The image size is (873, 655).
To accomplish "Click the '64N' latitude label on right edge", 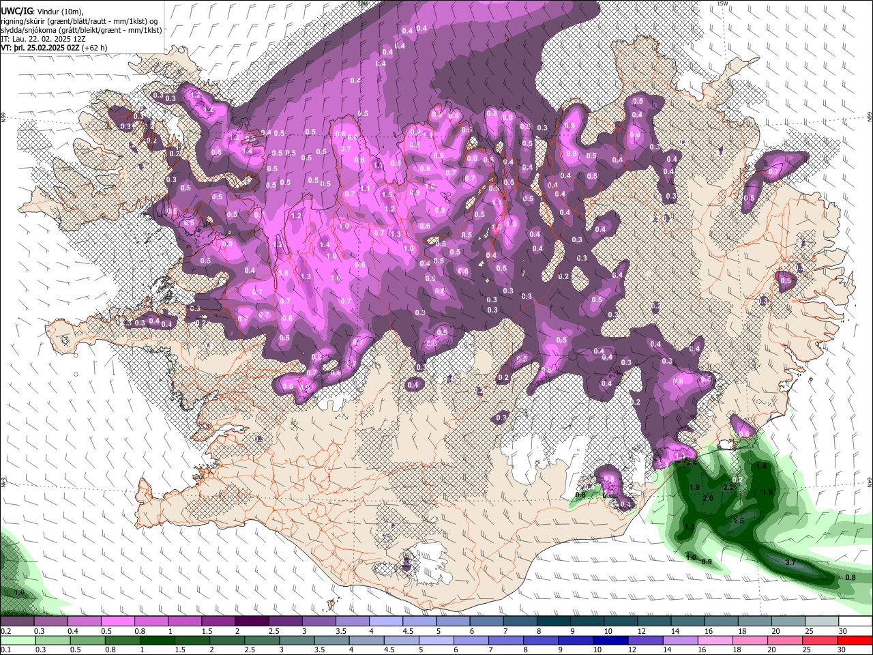I will click(x=870, y=481).
